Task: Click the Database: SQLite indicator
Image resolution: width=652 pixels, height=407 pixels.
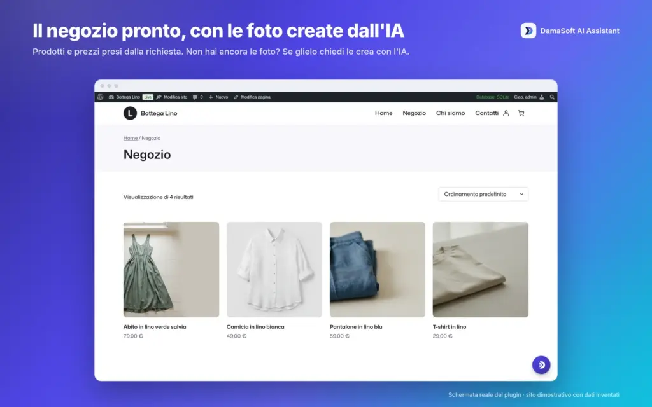Action: tap(493, 97)
